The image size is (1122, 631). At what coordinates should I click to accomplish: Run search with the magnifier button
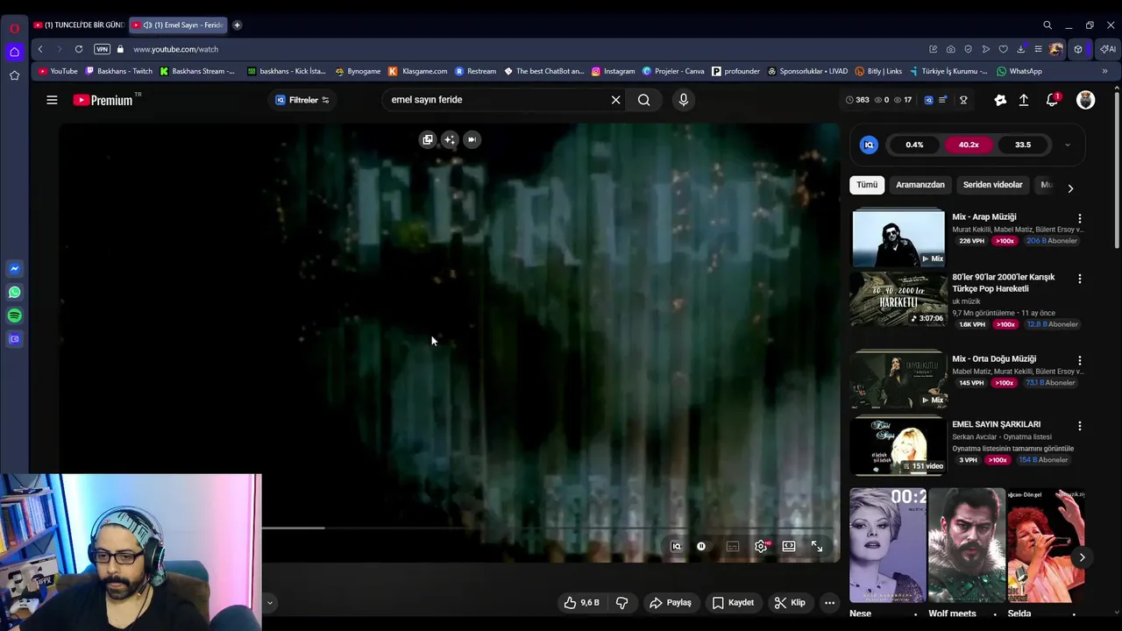tap(644, 100)
